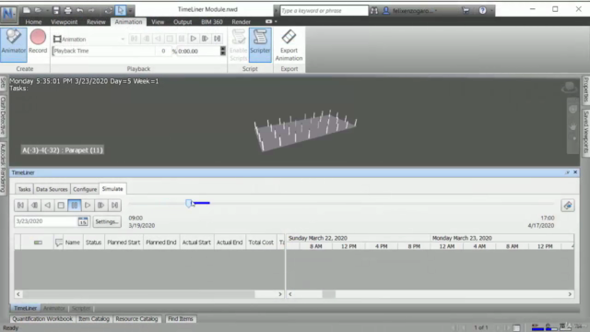Viewport: 590px width, 332px height.
Task: Click ribbon Forward to End button
Action: pyautogui.click(x=218, y=39)
